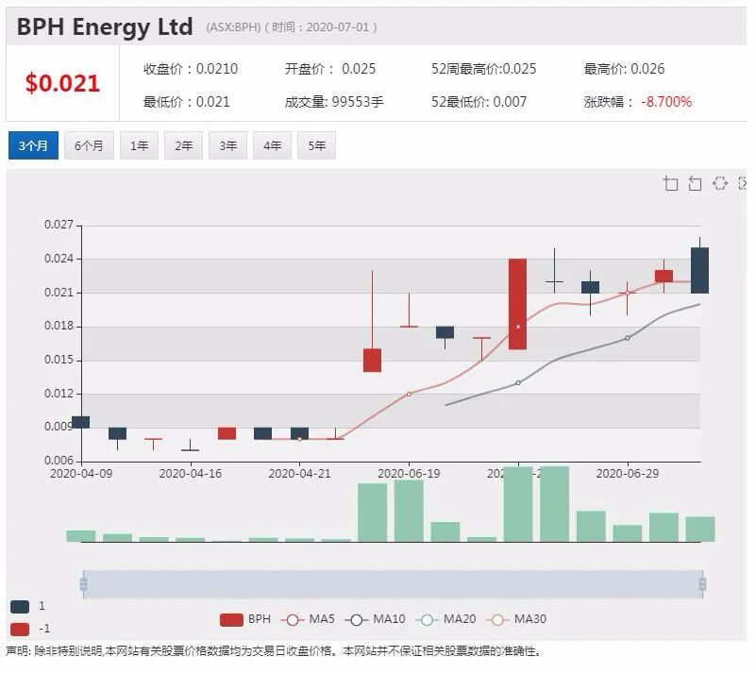The width and height of the screenshot is (756, 673).
Task: Click the left handle of the zoom slider
Action: click(83, 584)
